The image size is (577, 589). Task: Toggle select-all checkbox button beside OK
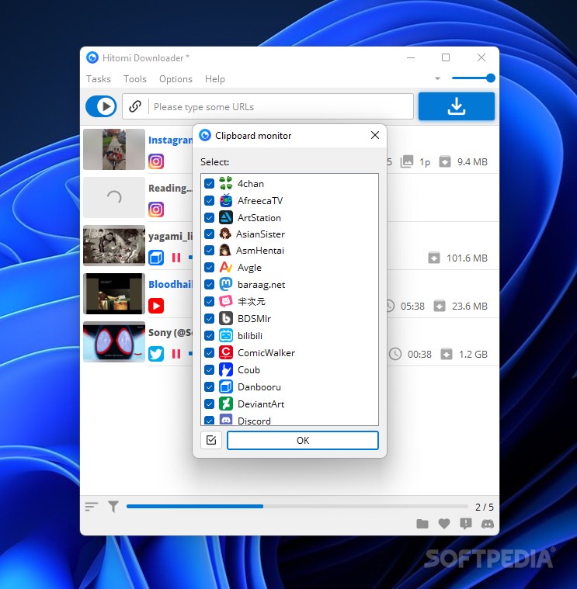[211, 440]
